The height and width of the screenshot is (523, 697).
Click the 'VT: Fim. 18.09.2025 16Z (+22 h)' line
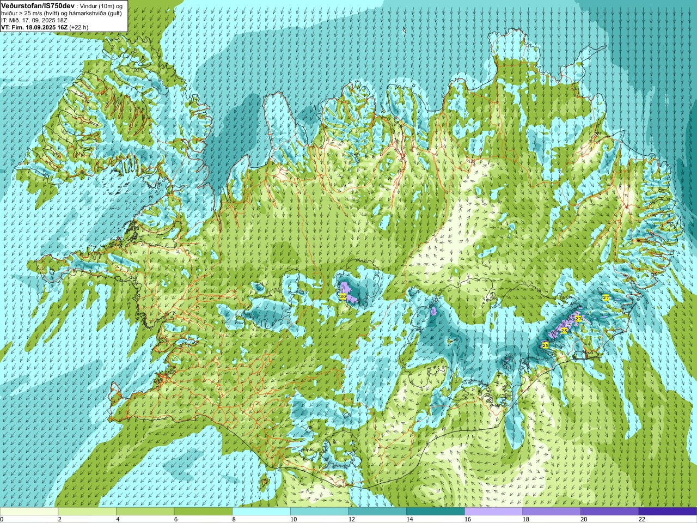(x=45, y=27)
